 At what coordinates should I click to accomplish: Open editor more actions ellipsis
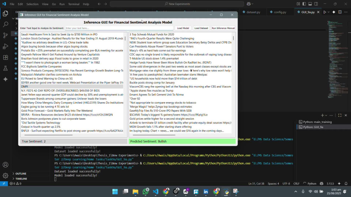coord(346,12)
